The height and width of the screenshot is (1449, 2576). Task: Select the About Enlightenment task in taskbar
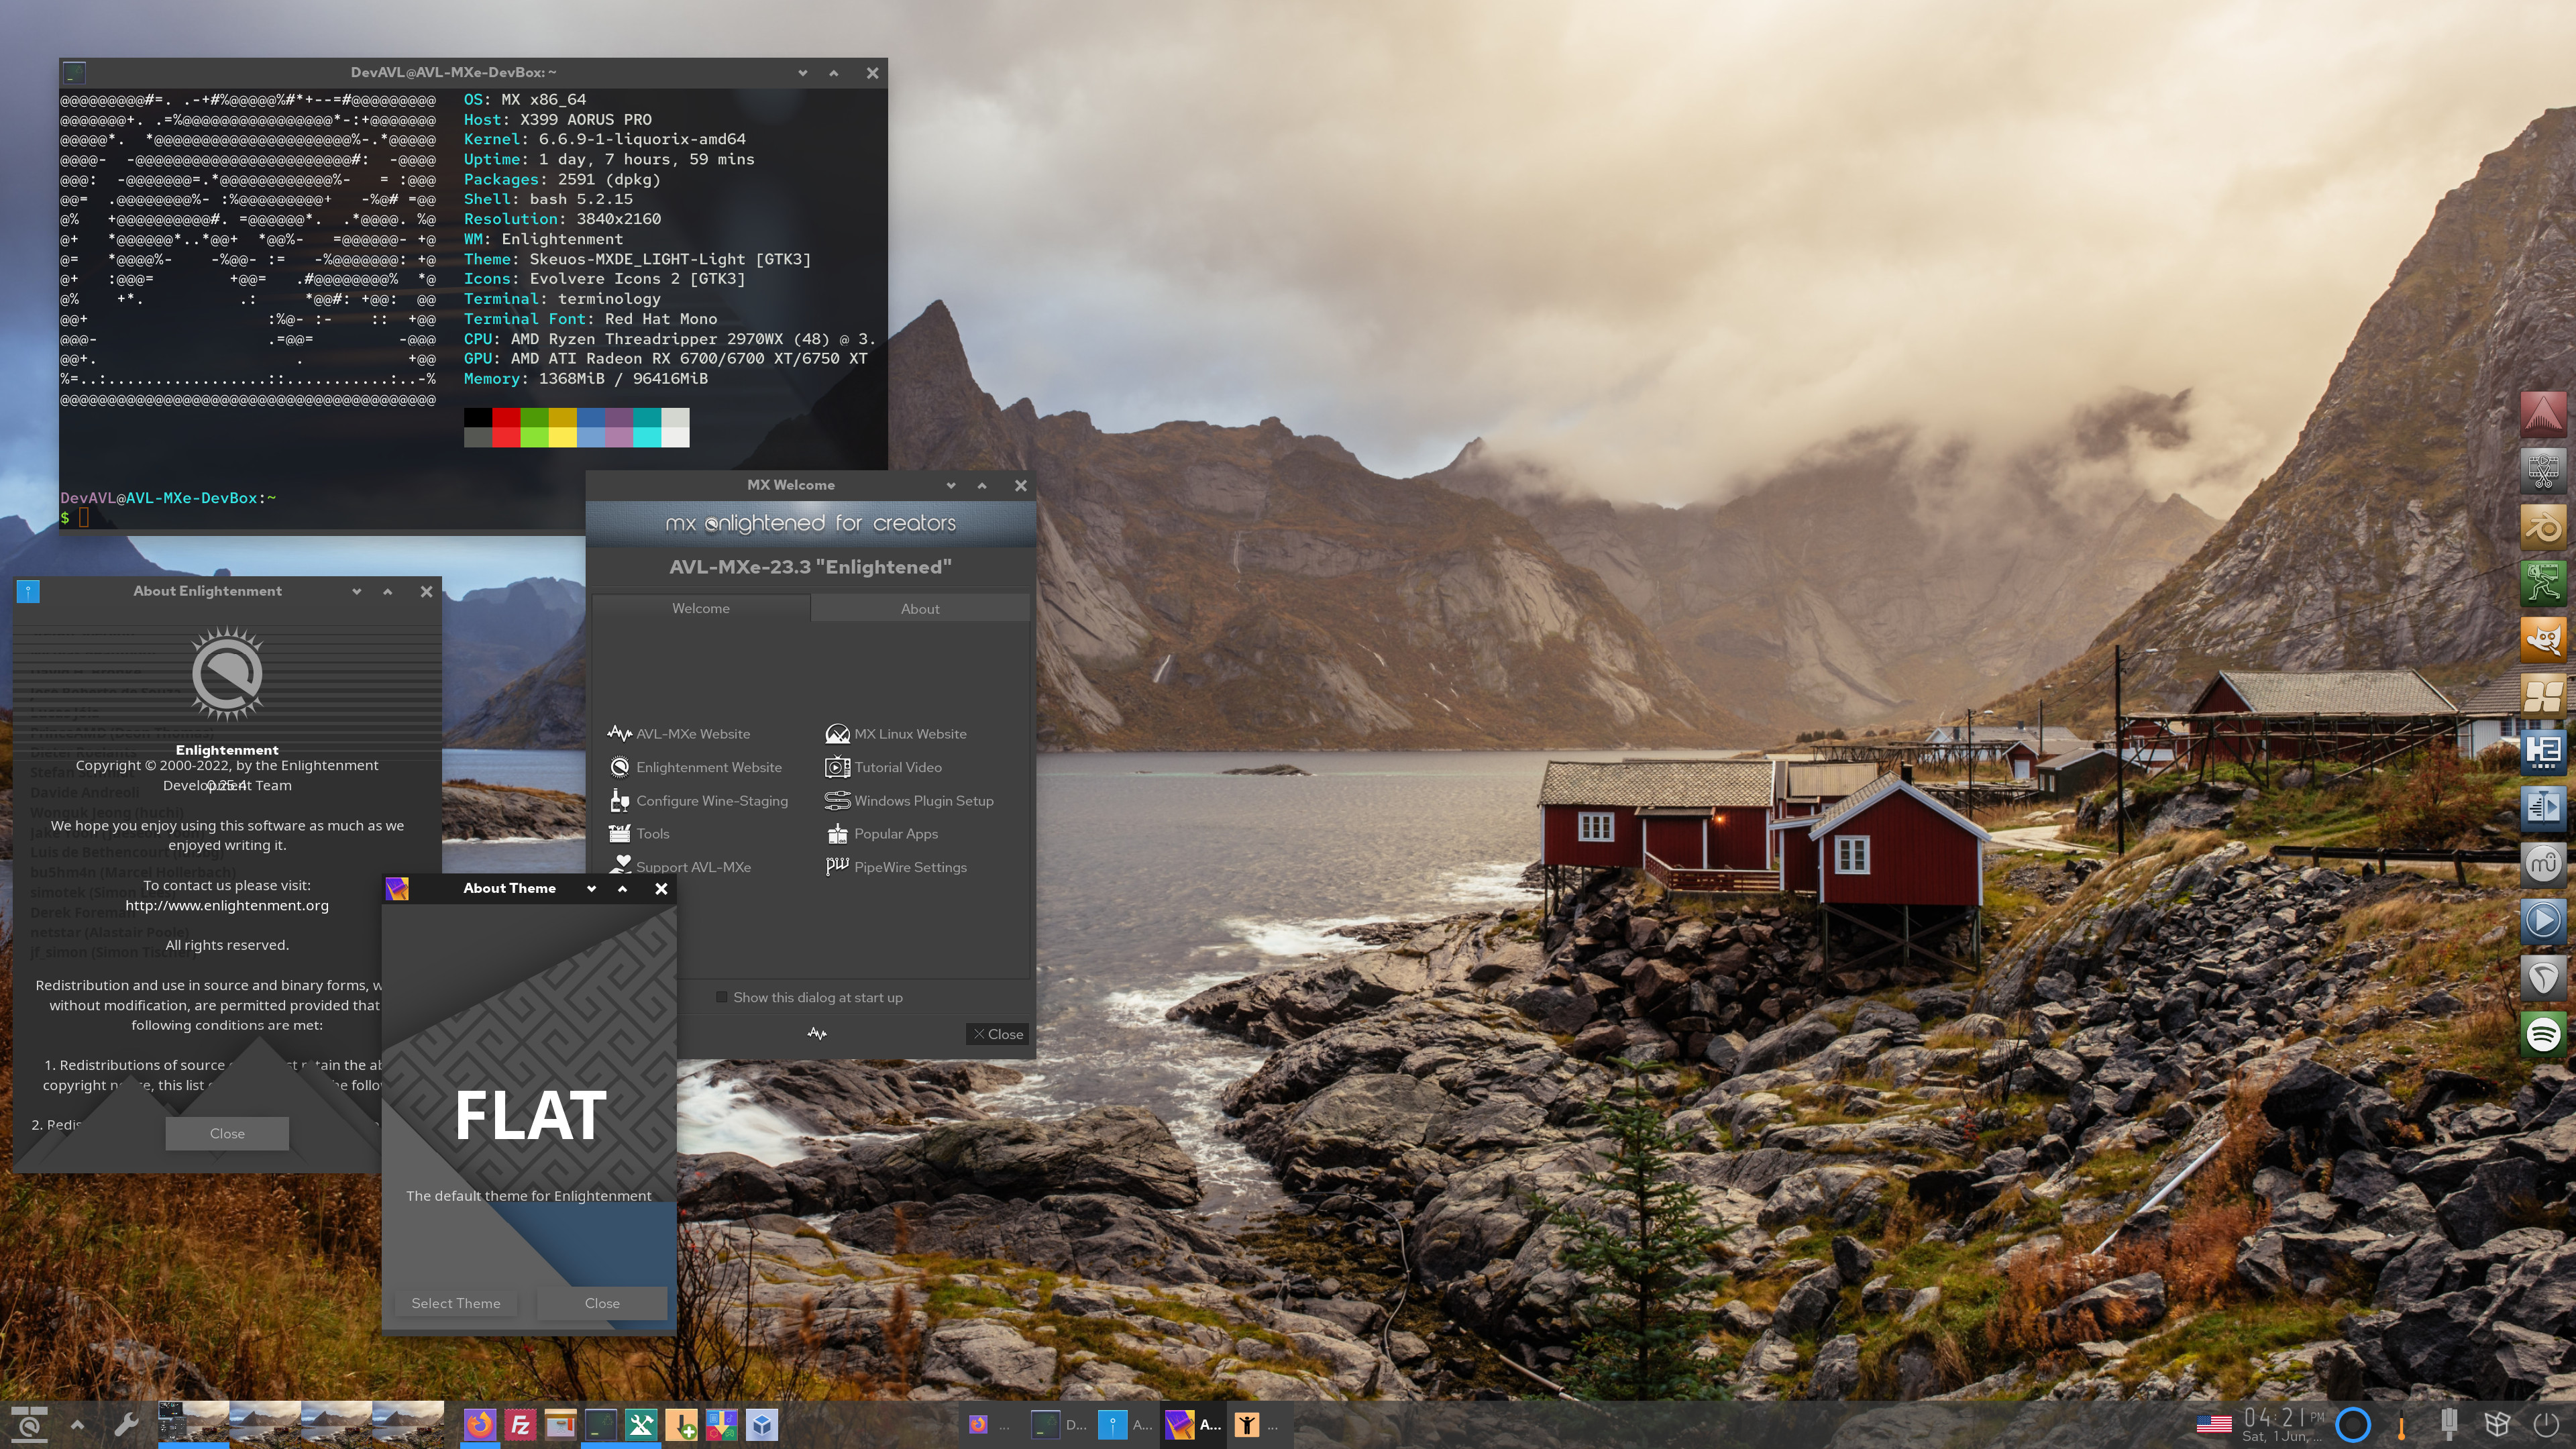1126,1424
